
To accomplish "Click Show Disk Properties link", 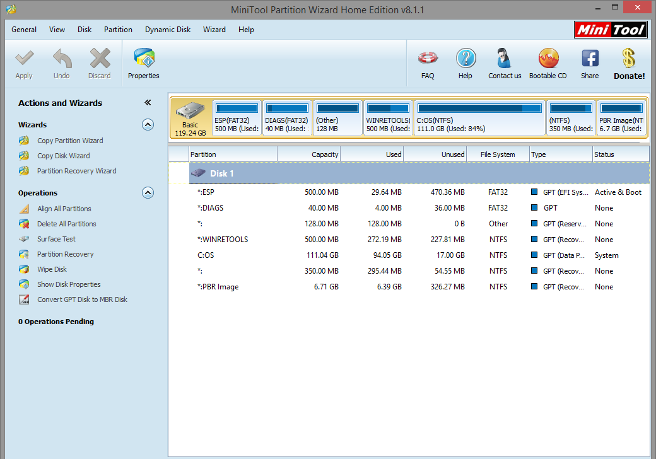I will coord(69,284).
